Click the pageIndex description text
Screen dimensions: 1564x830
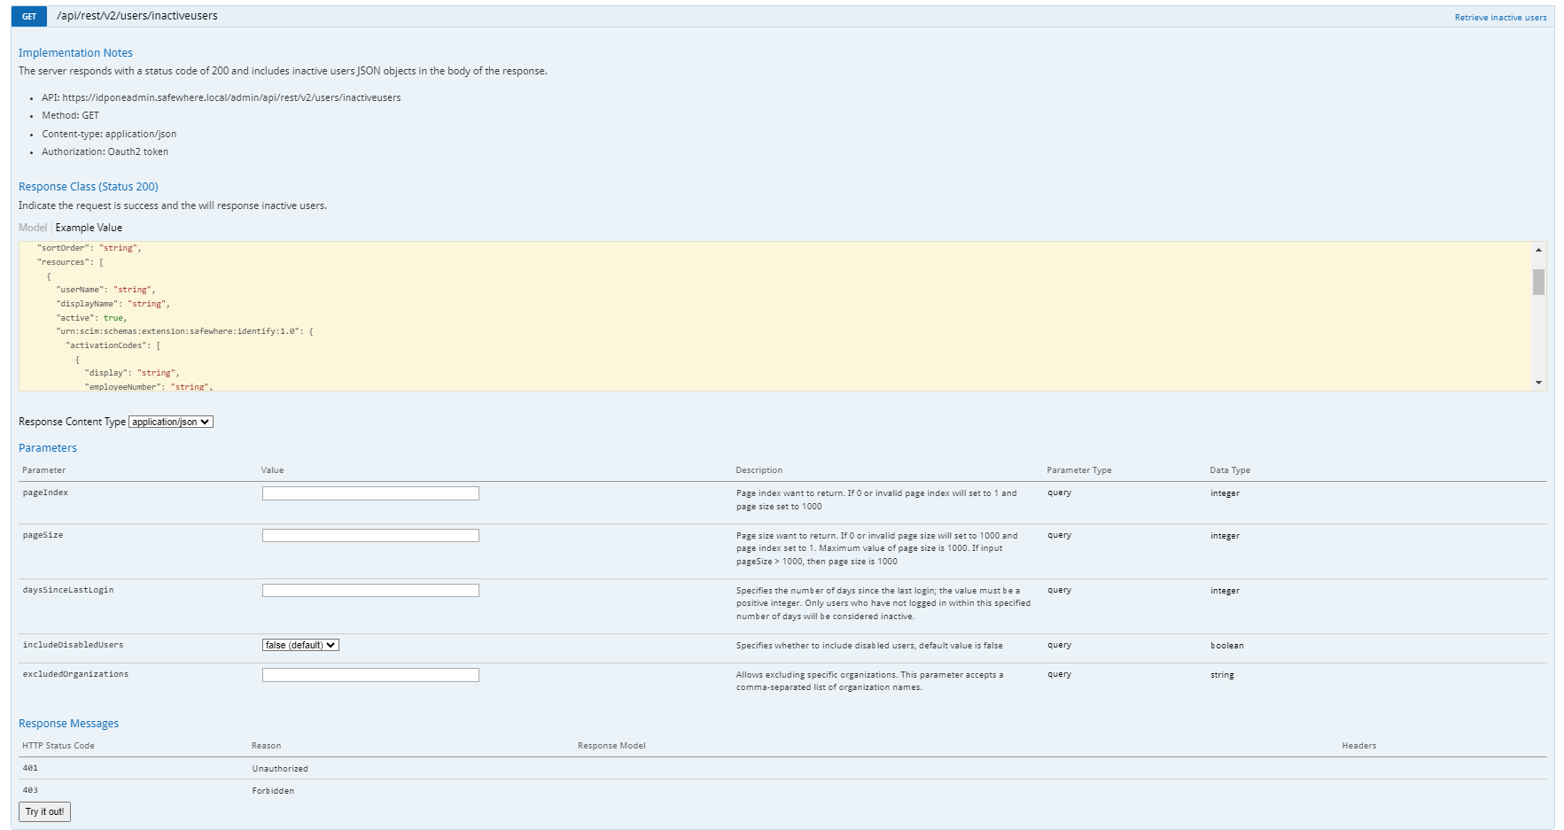coord(876,500)
